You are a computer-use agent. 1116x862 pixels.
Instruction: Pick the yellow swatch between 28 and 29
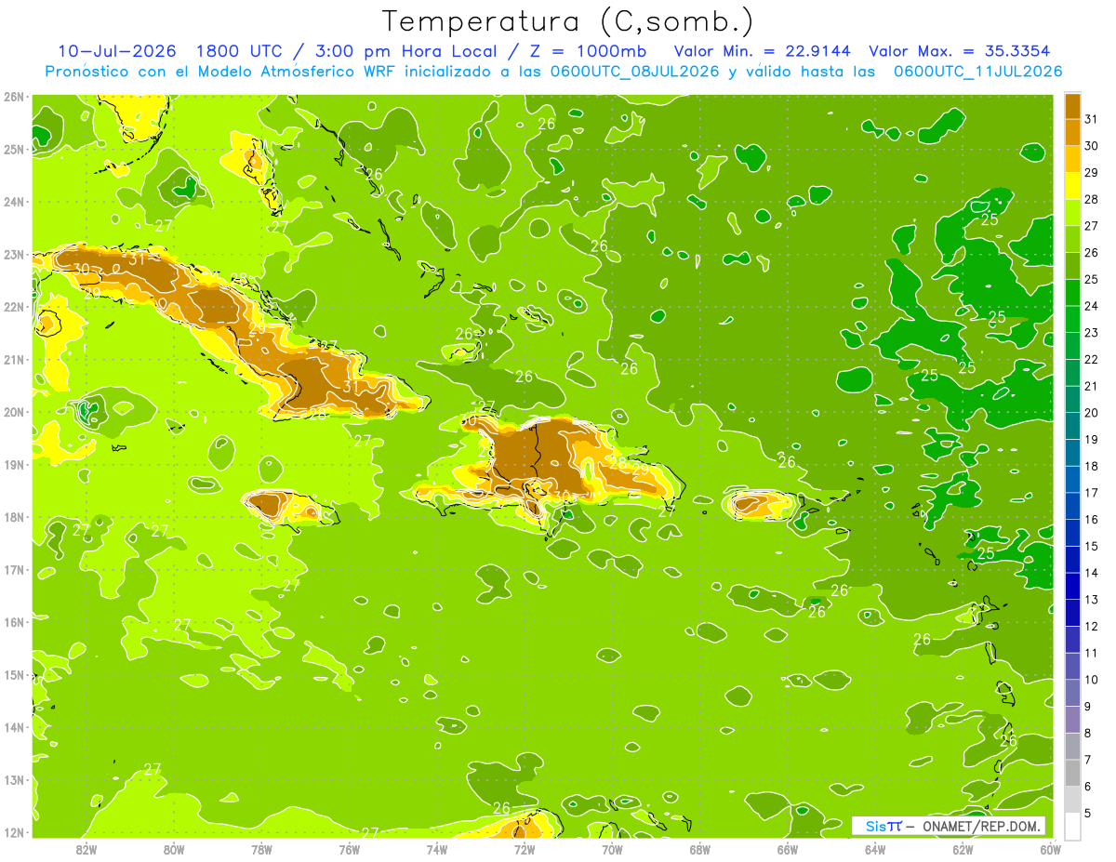tap(1072, 186)
